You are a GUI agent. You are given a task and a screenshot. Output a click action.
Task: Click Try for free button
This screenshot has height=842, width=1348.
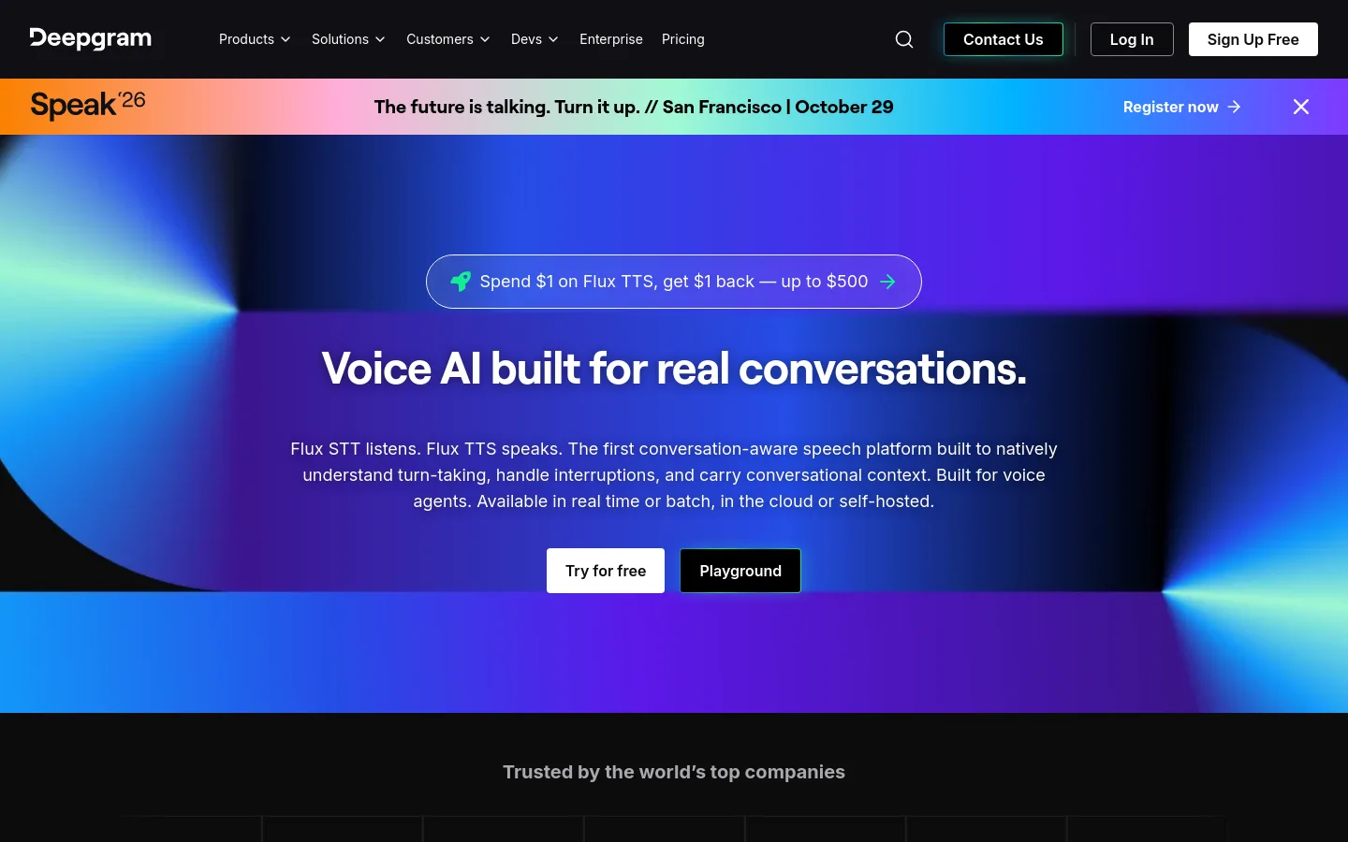(x=606, y=571)
